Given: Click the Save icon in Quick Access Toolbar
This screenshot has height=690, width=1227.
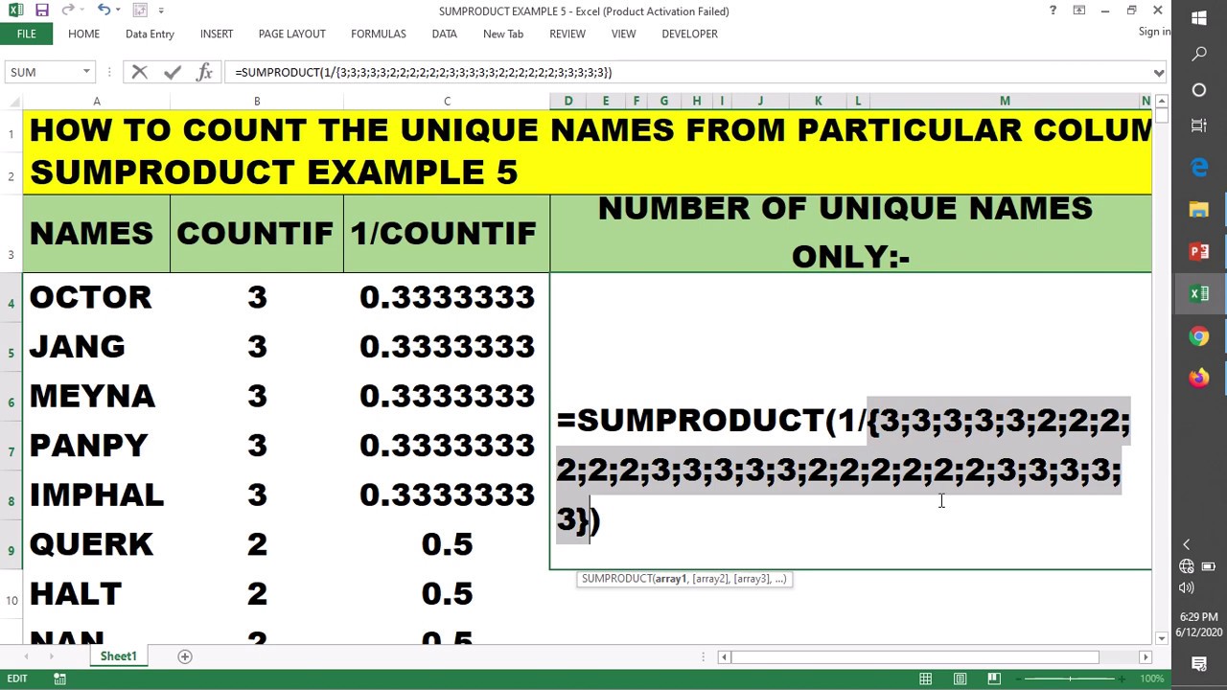Looking at the screenshot, I should coord(41,11).
